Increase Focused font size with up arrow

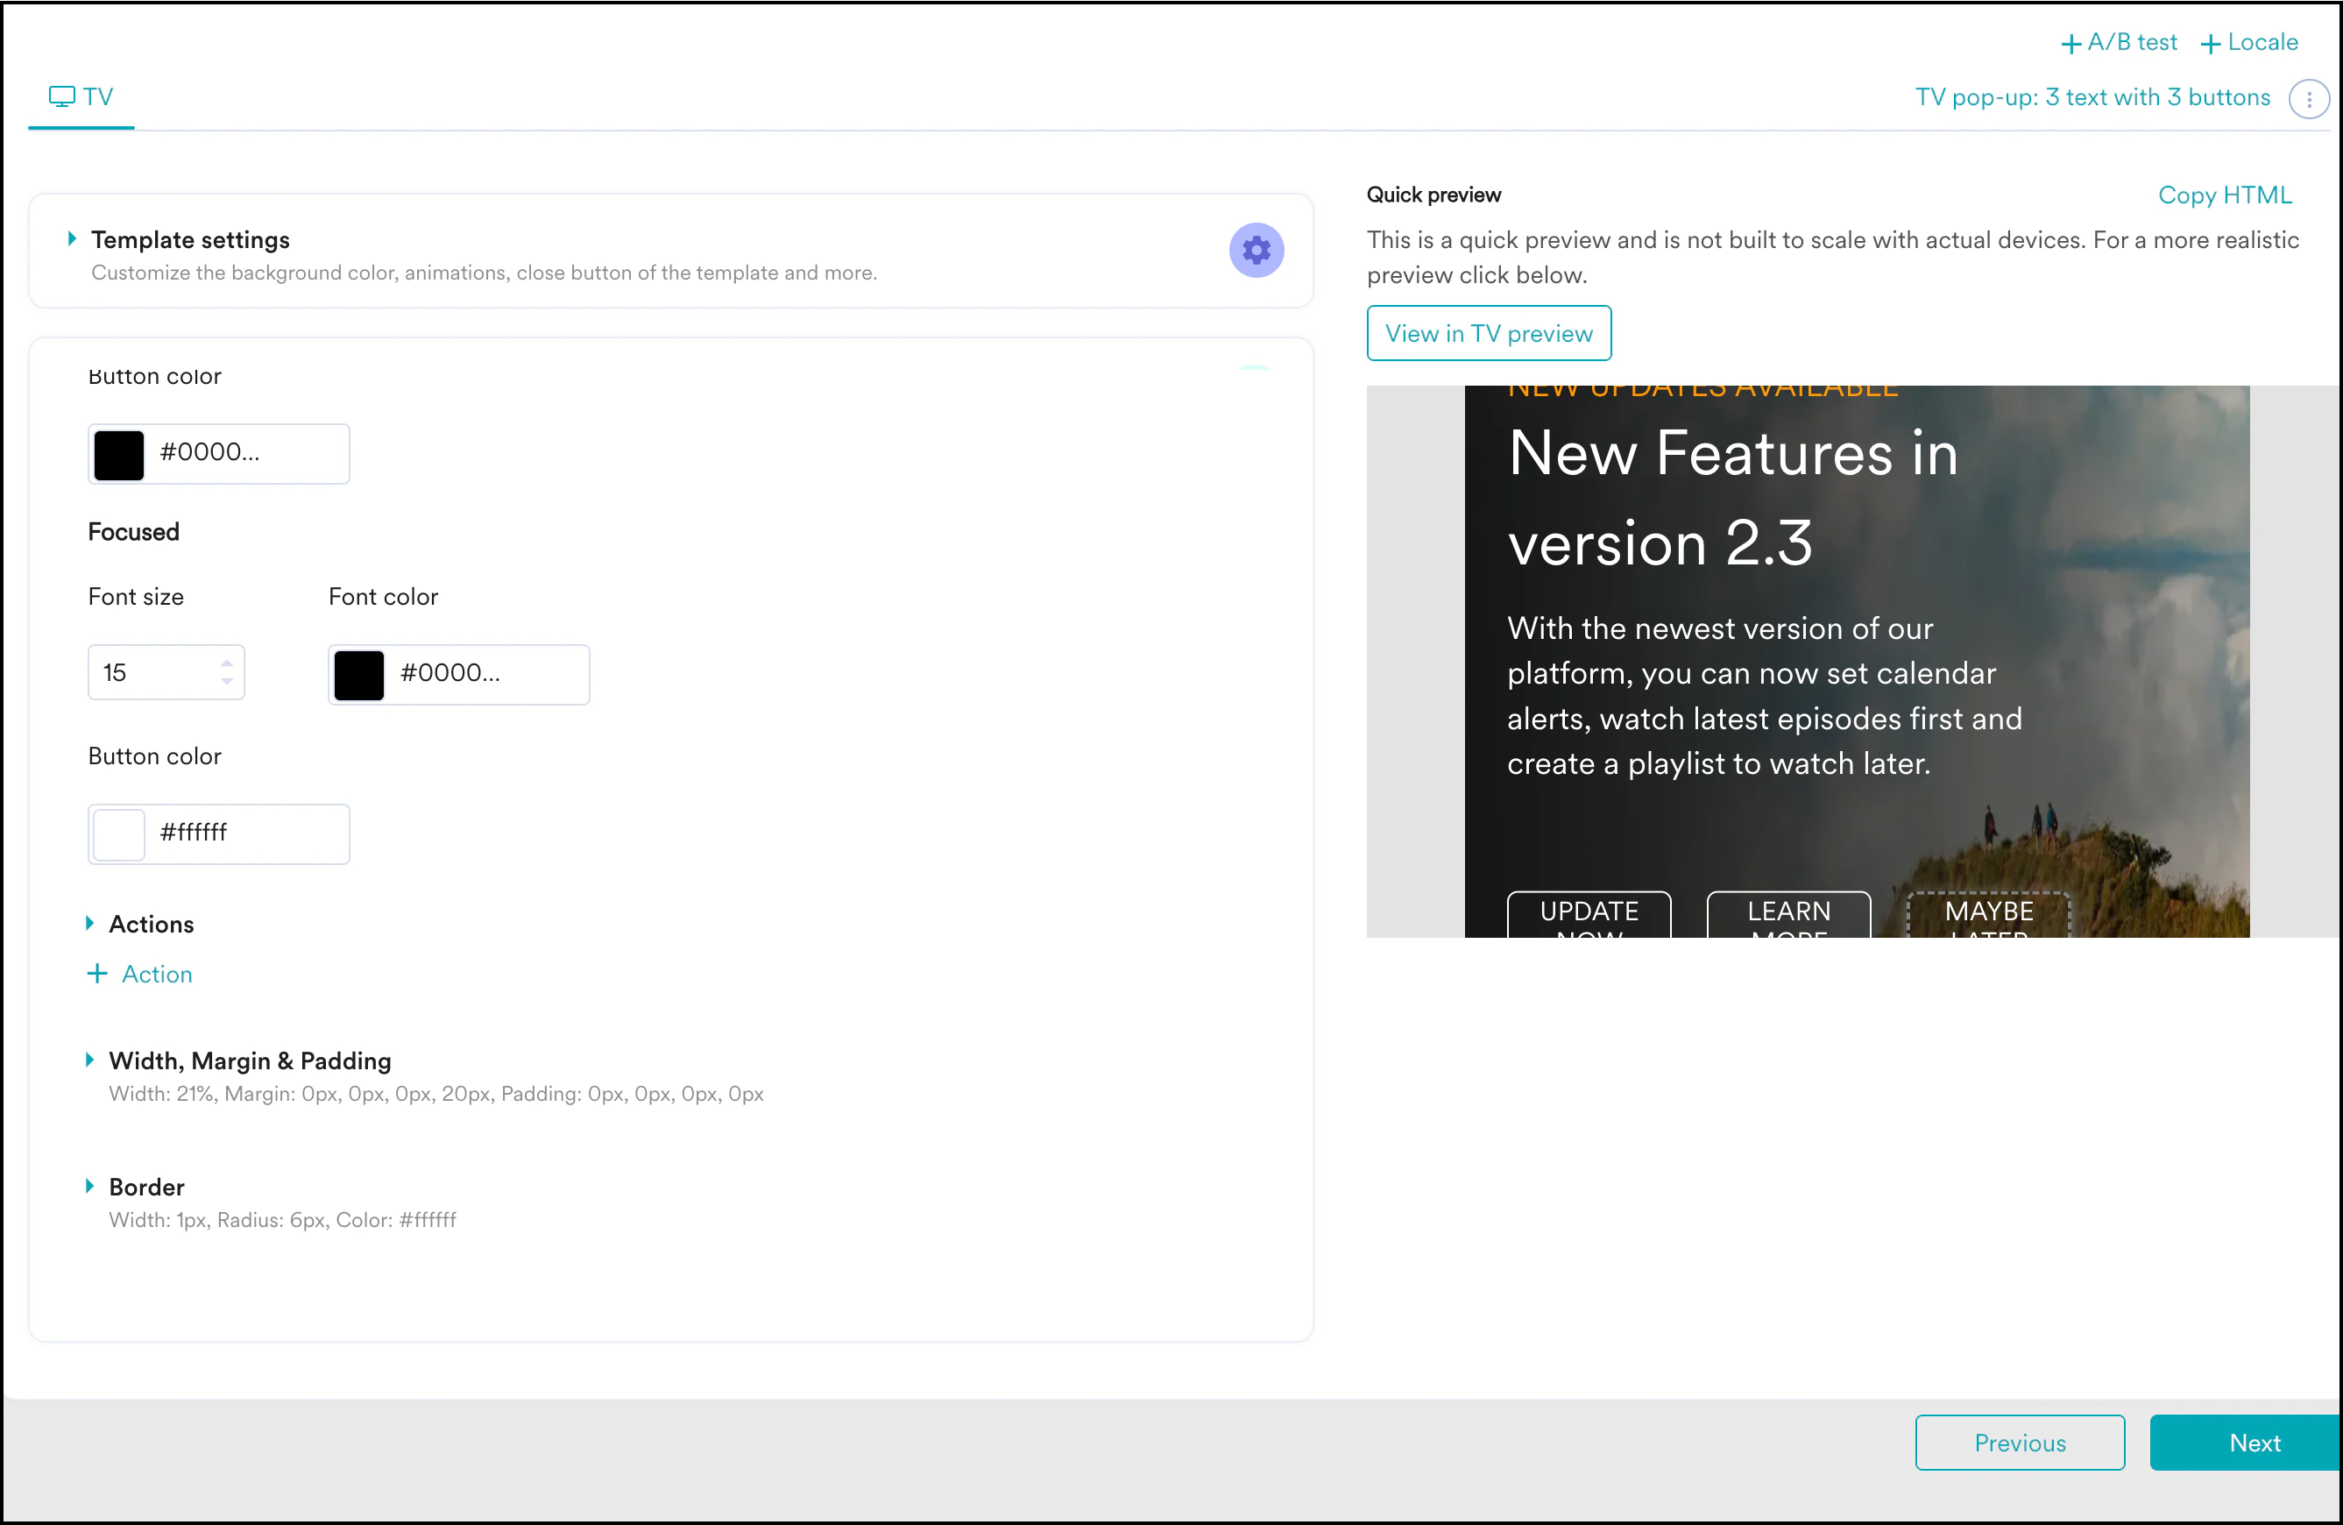coord(226,663)
